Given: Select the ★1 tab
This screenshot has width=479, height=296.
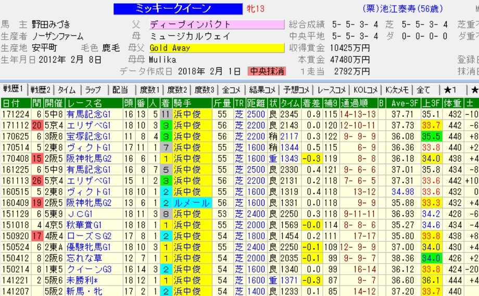Looking at the screenshot, I should coord(450,90).
